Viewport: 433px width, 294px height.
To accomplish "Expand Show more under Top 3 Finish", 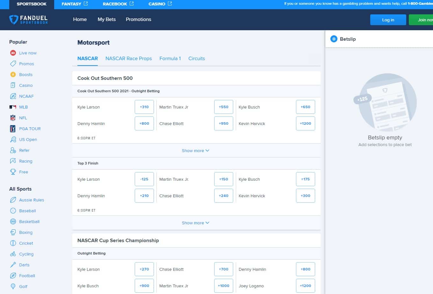I will [196, 223].
